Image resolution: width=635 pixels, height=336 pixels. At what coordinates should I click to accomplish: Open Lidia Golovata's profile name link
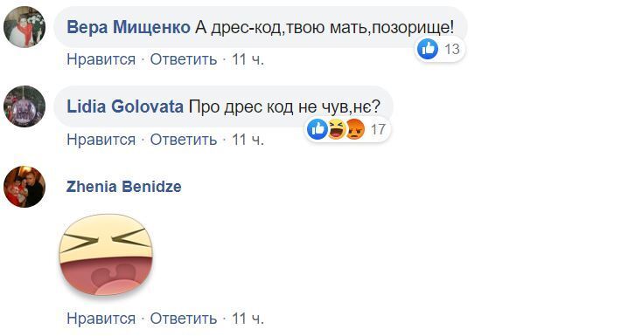tap(125, 106)
